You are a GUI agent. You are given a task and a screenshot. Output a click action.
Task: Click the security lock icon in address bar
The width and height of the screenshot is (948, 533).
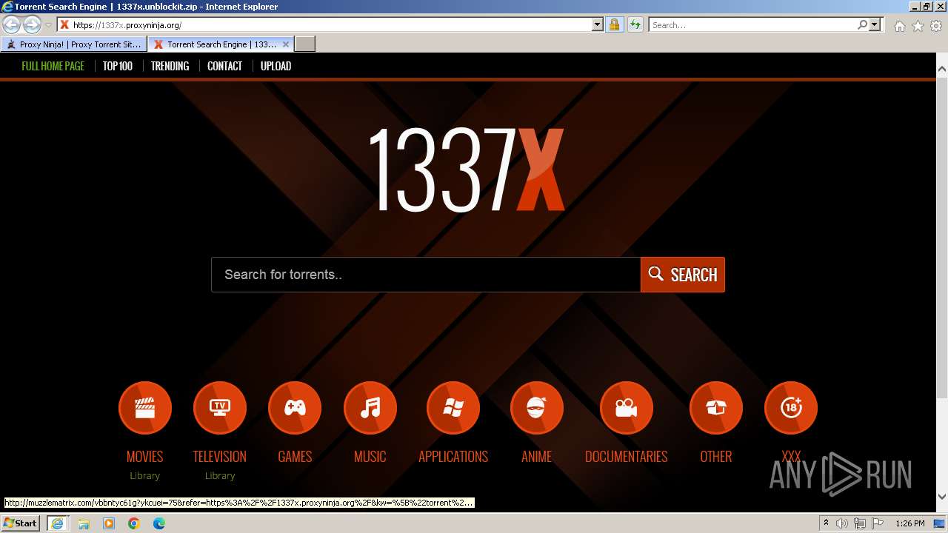(614, 24)
